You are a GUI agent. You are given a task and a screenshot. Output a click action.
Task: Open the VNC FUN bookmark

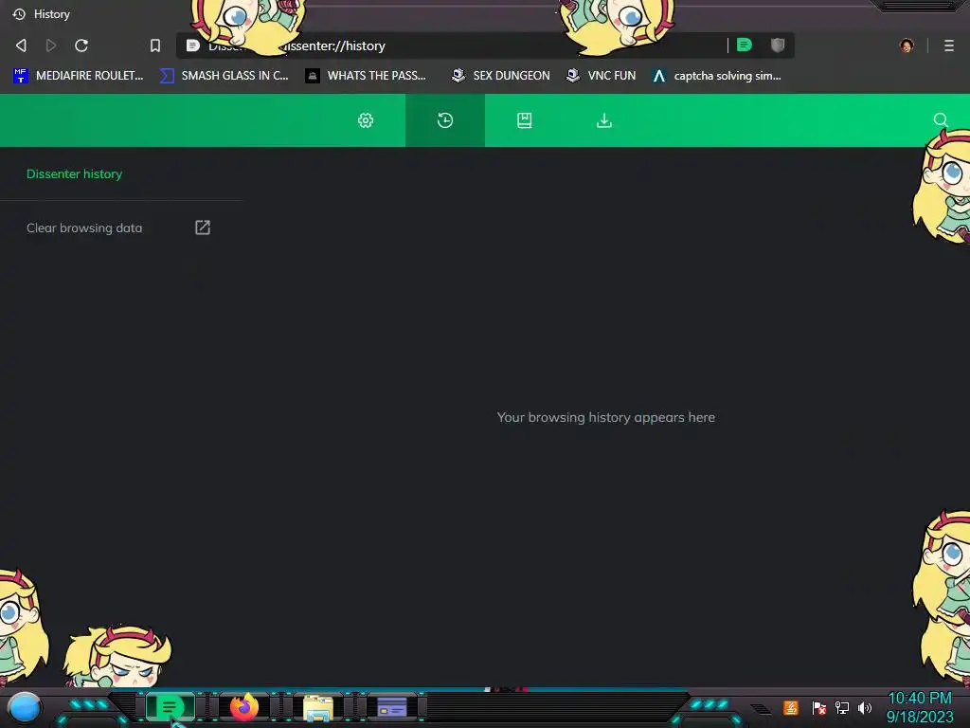click(x=602, y=76)
